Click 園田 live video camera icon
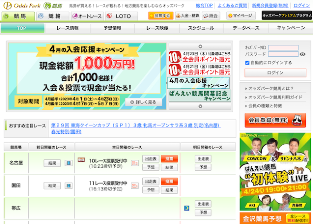 pos(134,186)
